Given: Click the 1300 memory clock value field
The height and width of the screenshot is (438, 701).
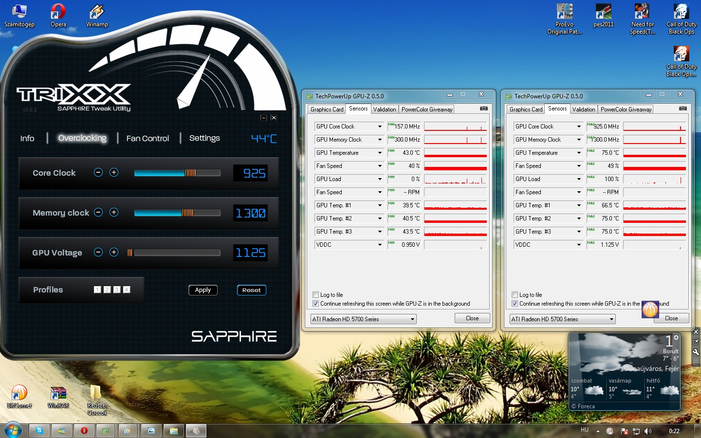Looking at the screenshot, I should coord(250,213).
